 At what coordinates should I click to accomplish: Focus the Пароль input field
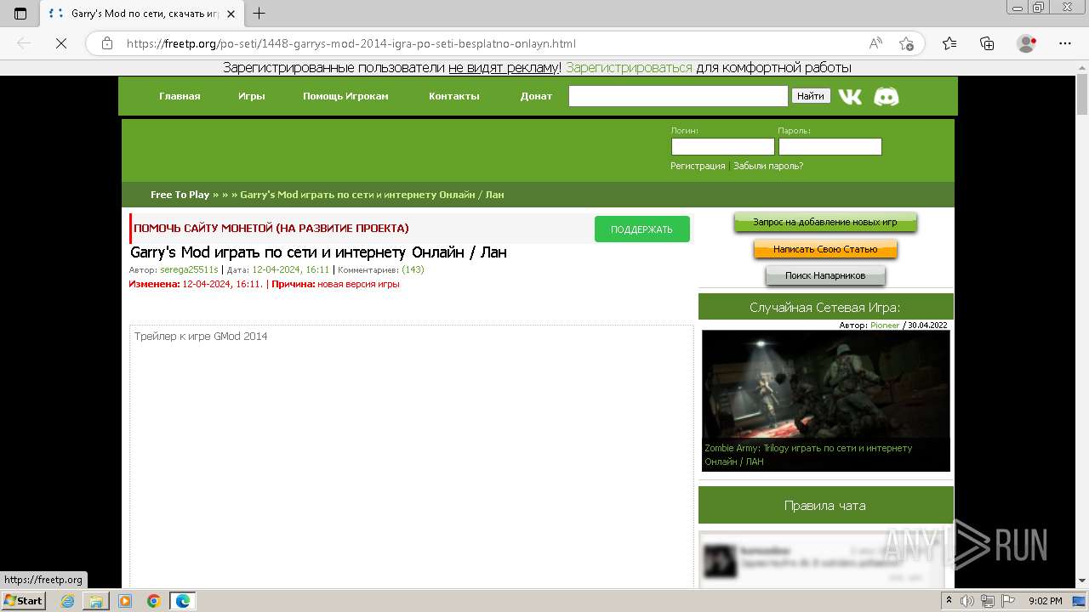pyautogui.click(x=830, y=146)
